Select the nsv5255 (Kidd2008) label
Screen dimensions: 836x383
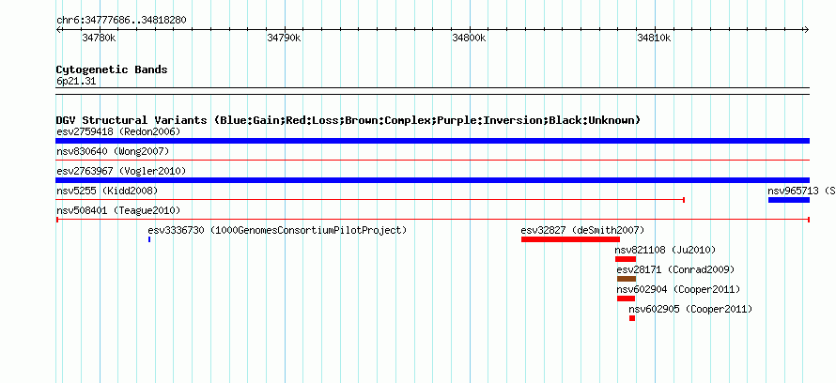[107, 191]
